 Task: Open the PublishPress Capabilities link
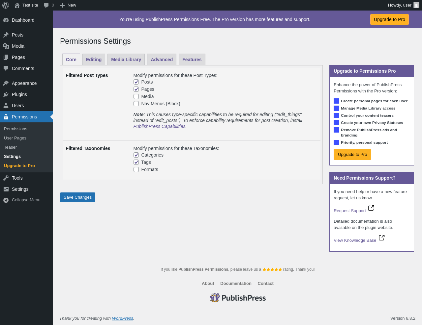click(159, 126)
